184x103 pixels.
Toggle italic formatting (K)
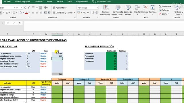coord(3,13)
